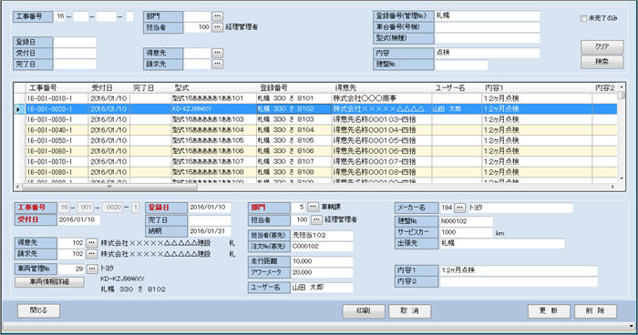Select row 16-001-0010-1 in the list
The width and height of the screenshot is (638, 335).
coord(315,98)
